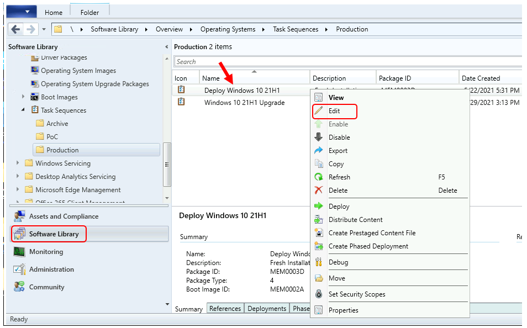Sort by the Date Created column header
The width and height of the screenshot is (527, 328).
click(x=491, y=78)
